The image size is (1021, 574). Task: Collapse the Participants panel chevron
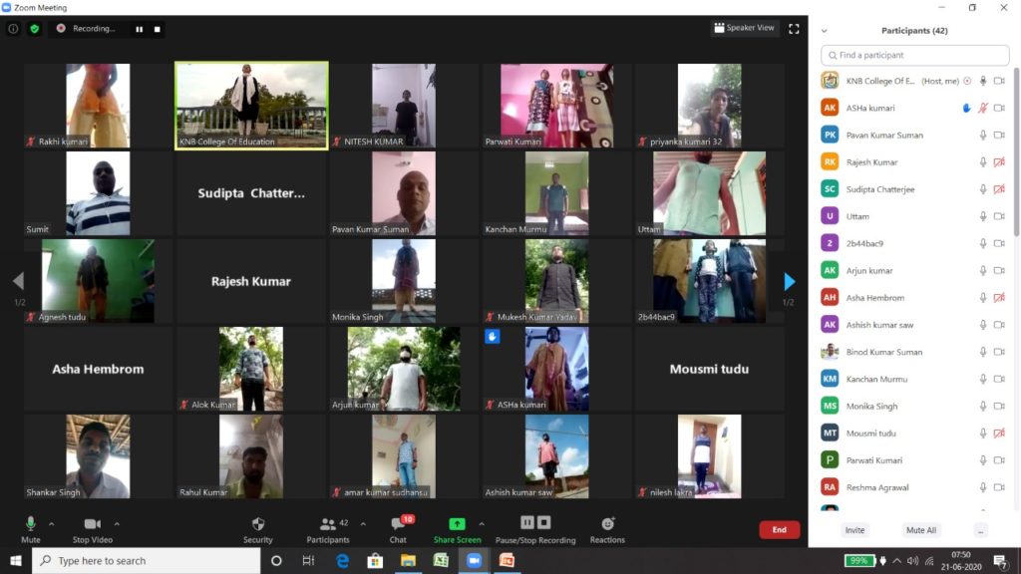pyautogui.click(x=824, y=31)
